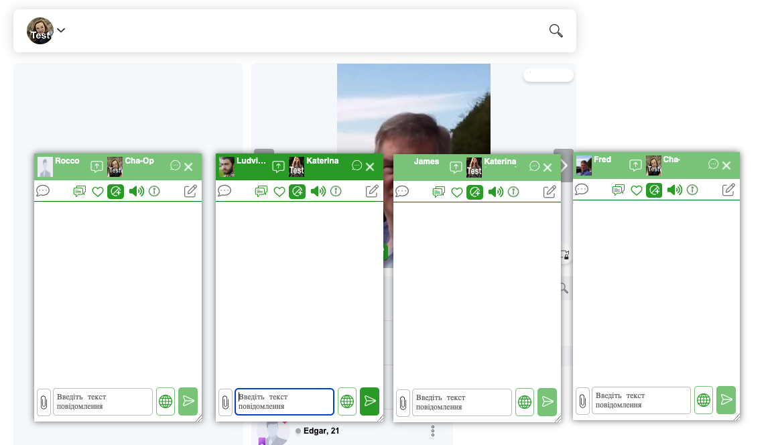The image size is (772, 445).
Task: Toggle the add-contact button in James chat
Action: (x=475, y=192)
